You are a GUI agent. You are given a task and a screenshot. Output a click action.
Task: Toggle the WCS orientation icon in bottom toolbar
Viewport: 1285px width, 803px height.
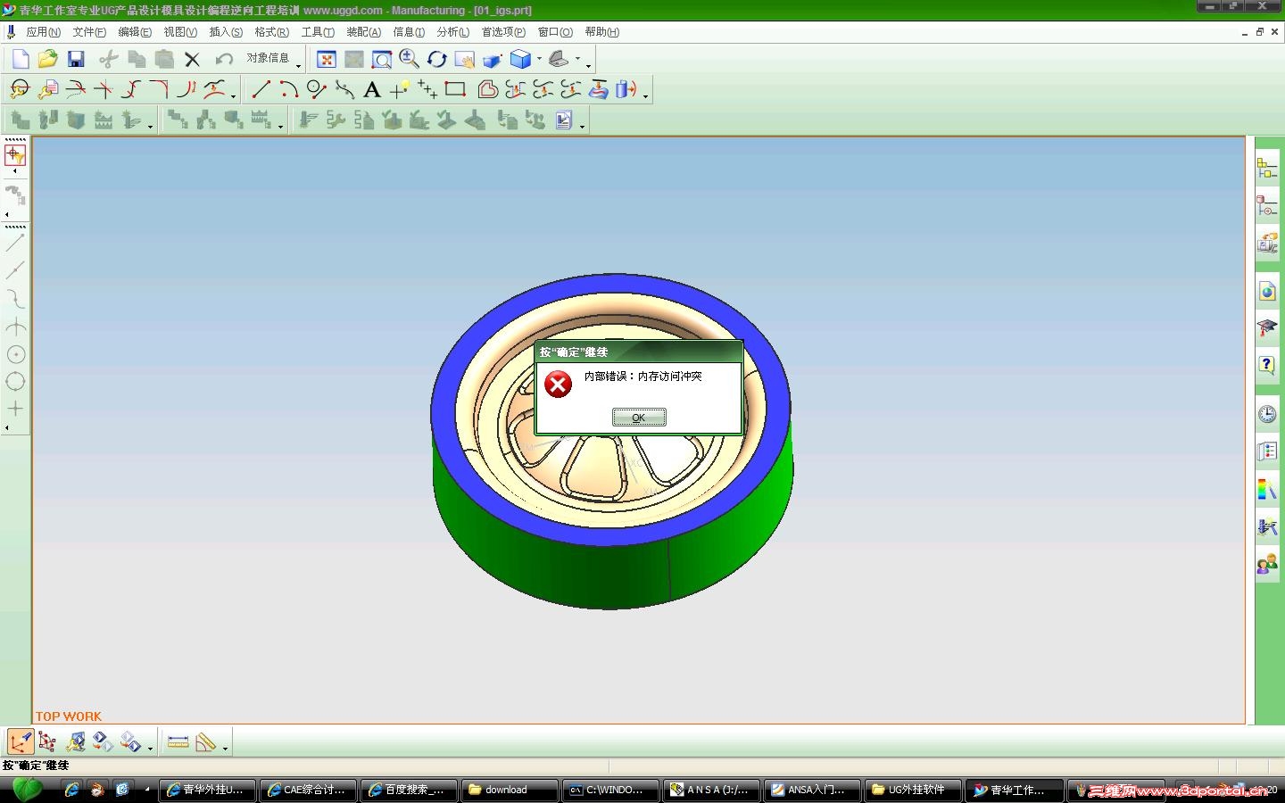pos(20,742)
